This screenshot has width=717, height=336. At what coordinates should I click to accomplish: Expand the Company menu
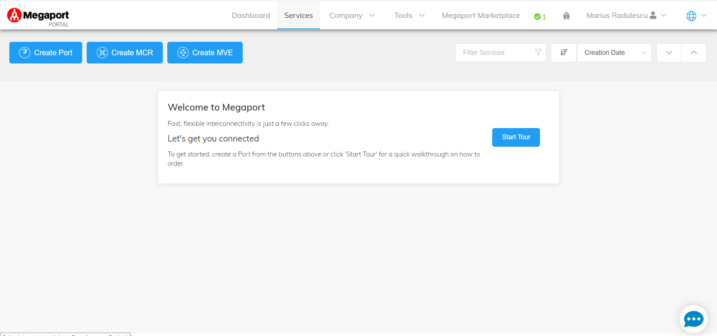pos(352,15)
